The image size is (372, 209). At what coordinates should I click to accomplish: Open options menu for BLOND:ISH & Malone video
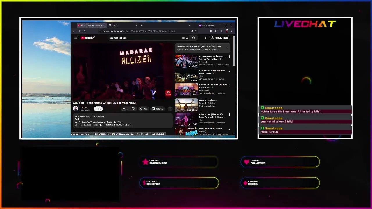coord(229,85)
